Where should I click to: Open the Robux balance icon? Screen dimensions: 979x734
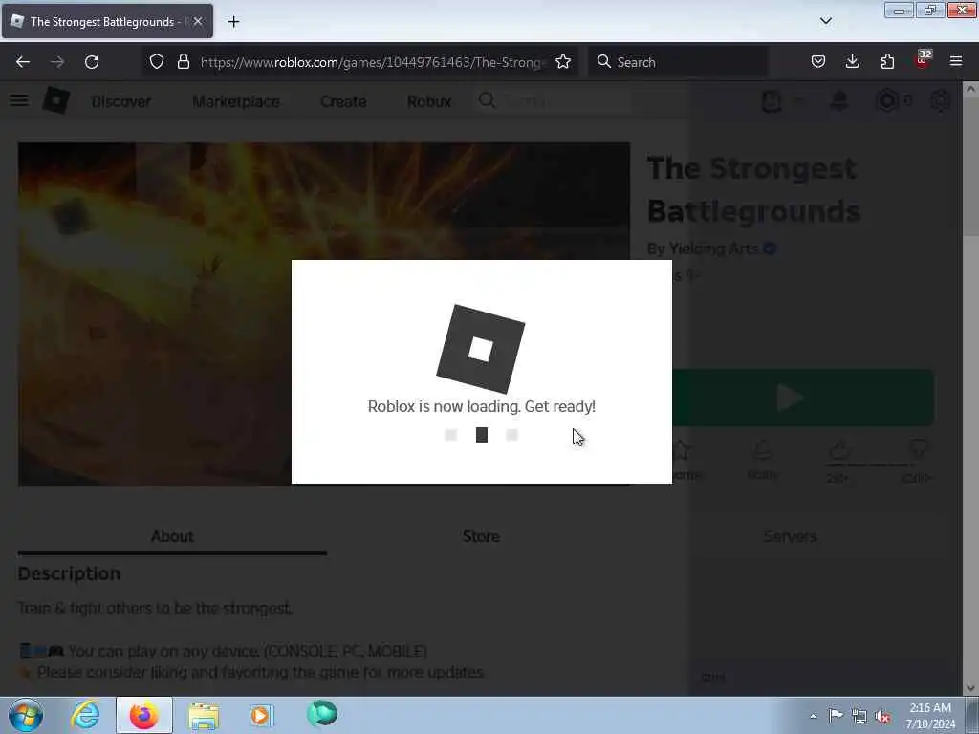point(887,100)
